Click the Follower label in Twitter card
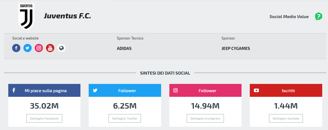Viewport: 328px width, 130px height. pyautogui.click(x=127, y=91)
